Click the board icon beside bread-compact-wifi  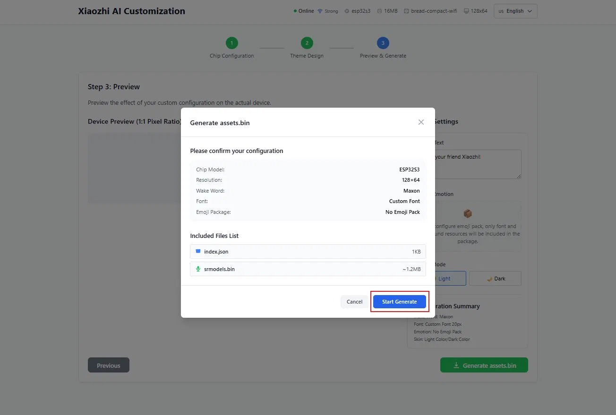point(406,11)
